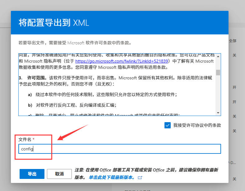245x191 pixels.
Task: Click the license text scroll down arrow
Action: pyautogui.click(x=218, y=113)
